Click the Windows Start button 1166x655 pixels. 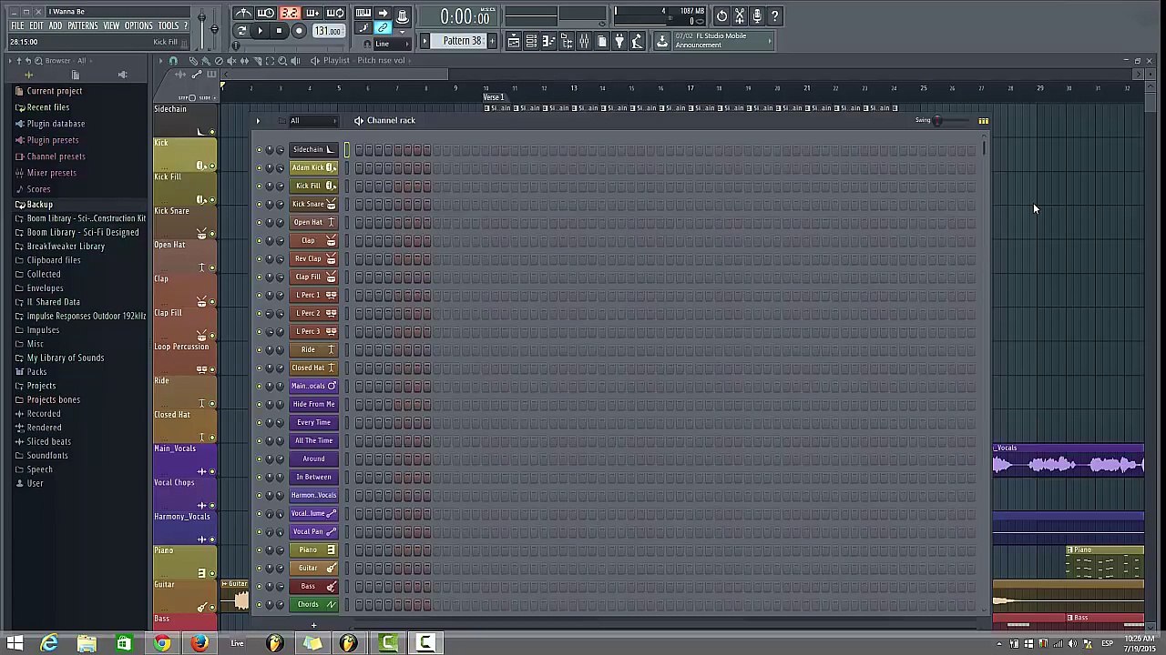15,644
